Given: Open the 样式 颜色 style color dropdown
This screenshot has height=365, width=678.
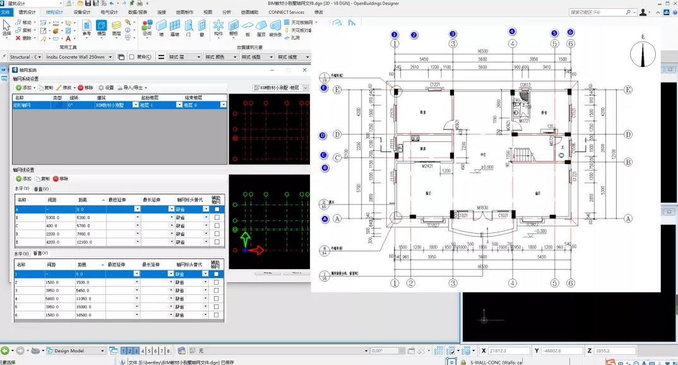Looking at the screenshot, I should pos(220,57).
